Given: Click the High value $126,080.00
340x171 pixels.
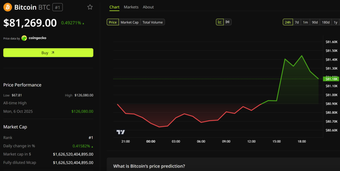Looking at the screenshot, I should [x=84, y=95].
